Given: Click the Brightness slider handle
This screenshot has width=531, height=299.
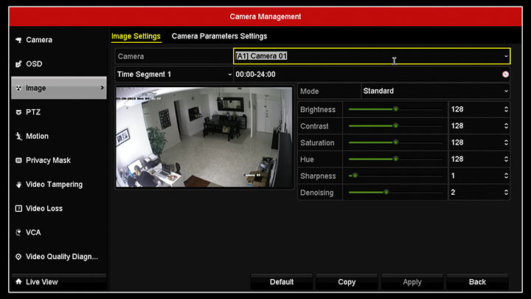Looking at the screenshot, I should (395, 109).
